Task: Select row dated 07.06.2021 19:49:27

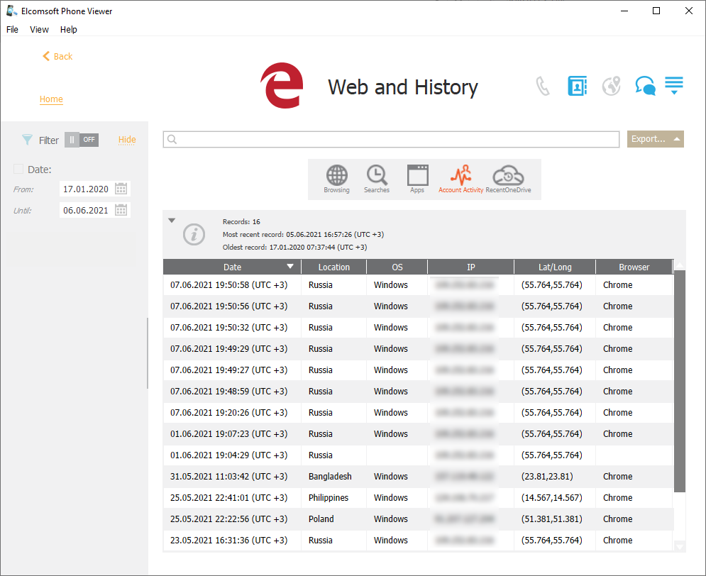Action: (x=418, y=370)
